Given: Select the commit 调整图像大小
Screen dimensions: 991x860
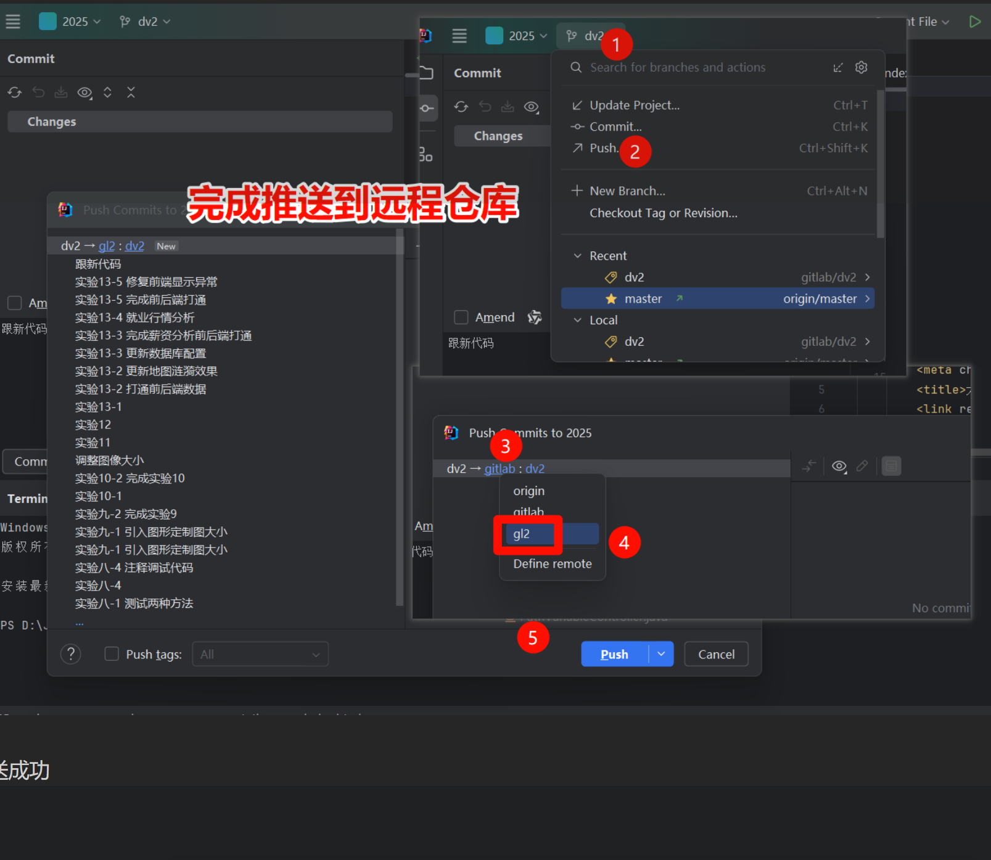Looking at the screenshot, I should (109, 461).
